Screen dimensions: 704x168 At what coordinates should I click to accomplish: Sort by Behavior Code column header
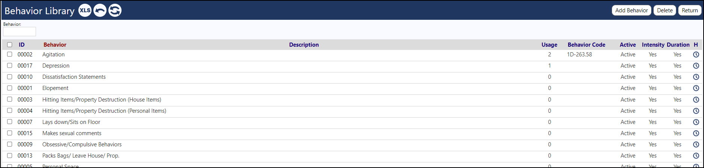[x=586, y=45]
